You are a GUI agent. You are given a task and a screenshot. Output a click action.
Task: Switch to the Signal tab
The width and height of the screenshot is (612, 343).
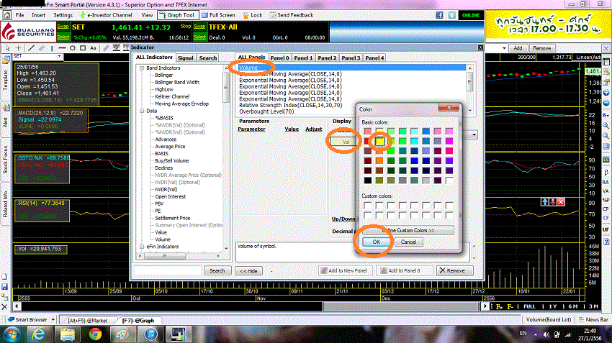[x=185, y=58]
